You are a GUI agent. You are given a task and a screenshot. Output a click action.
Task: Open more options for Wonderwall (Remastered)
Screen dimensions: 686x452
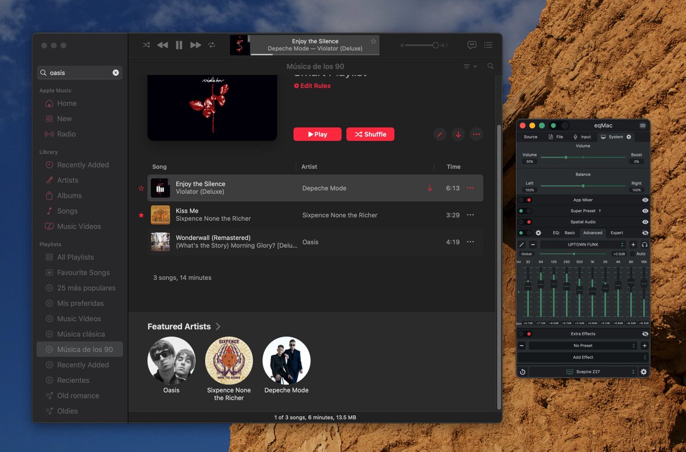(x=470, y=242)
